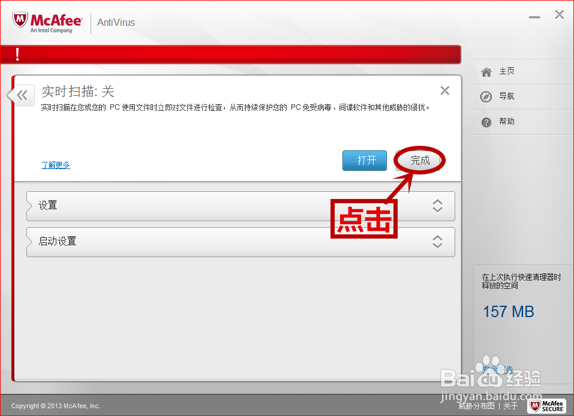Screen dimensions: 574x416
Task: Click the 完成 button
Action: coord(419,160)
